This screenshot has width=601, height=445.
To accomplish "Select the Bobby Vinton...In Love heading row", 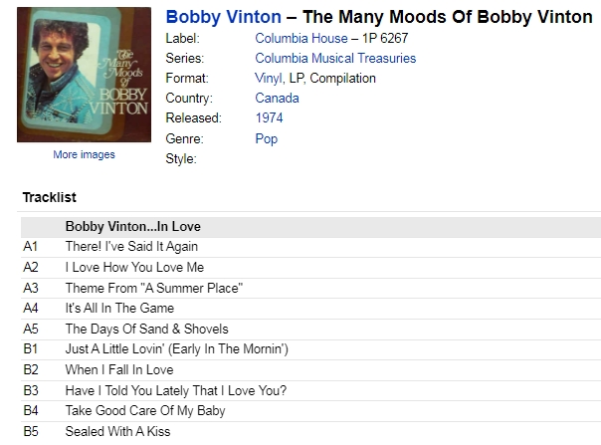I will click(x=310, y=226).
